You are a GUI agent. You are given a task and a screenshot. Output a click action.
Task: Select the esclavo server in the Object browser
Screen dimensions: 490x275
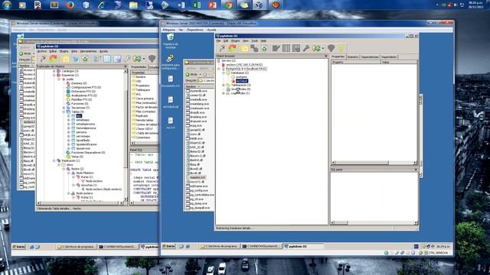[244, 64]
